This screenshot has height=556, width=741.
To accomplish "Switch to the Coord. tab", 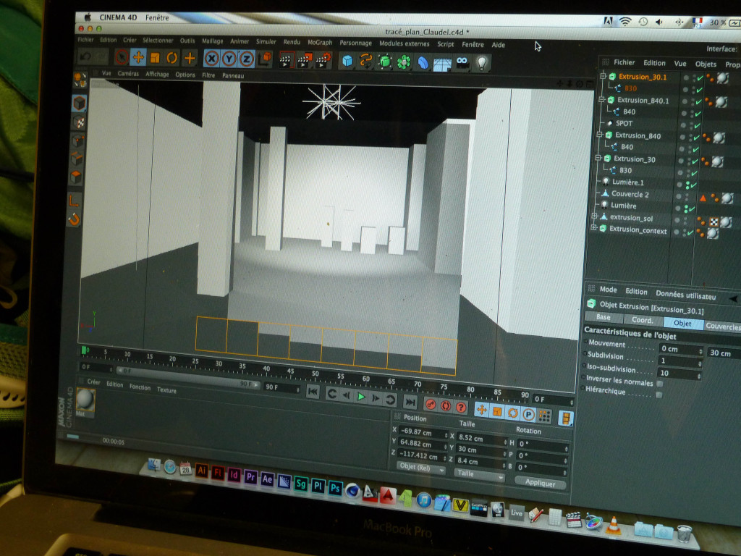I will point(643,320).
